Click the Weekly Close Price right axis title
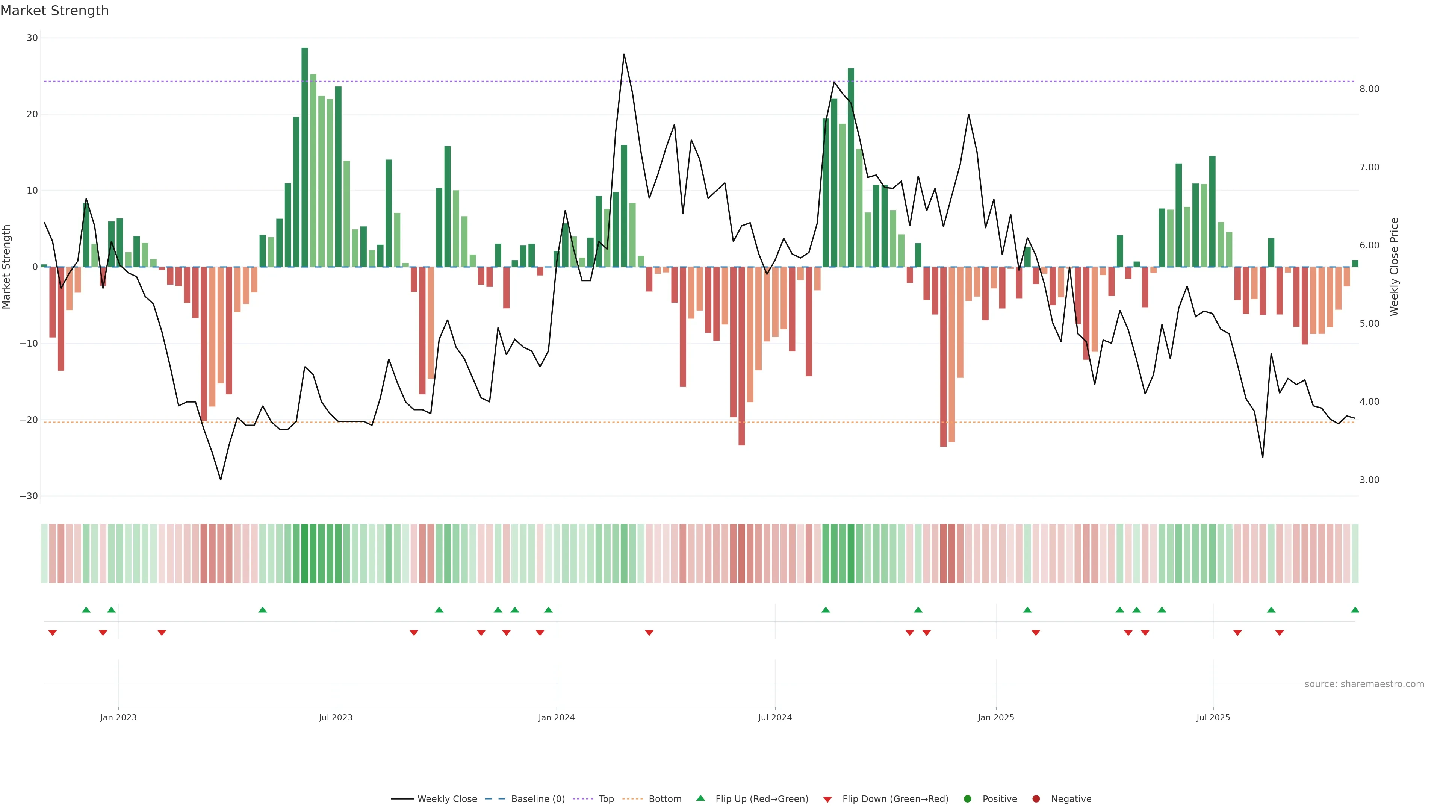The width and height of the screenshot is (1443, 812). click(1394, 267)
